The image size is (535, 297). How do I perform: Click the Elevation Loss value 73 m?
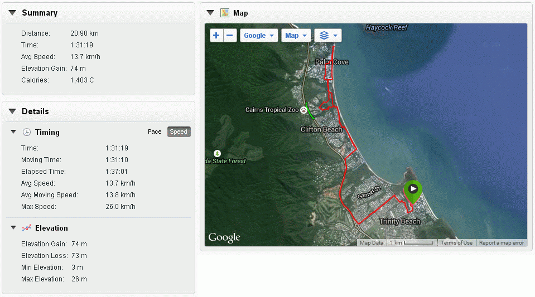79,256
